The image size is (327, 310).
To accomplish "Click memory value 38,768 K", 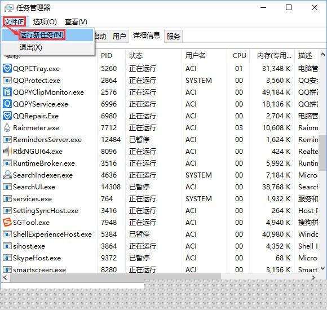I will pos(276,187).
